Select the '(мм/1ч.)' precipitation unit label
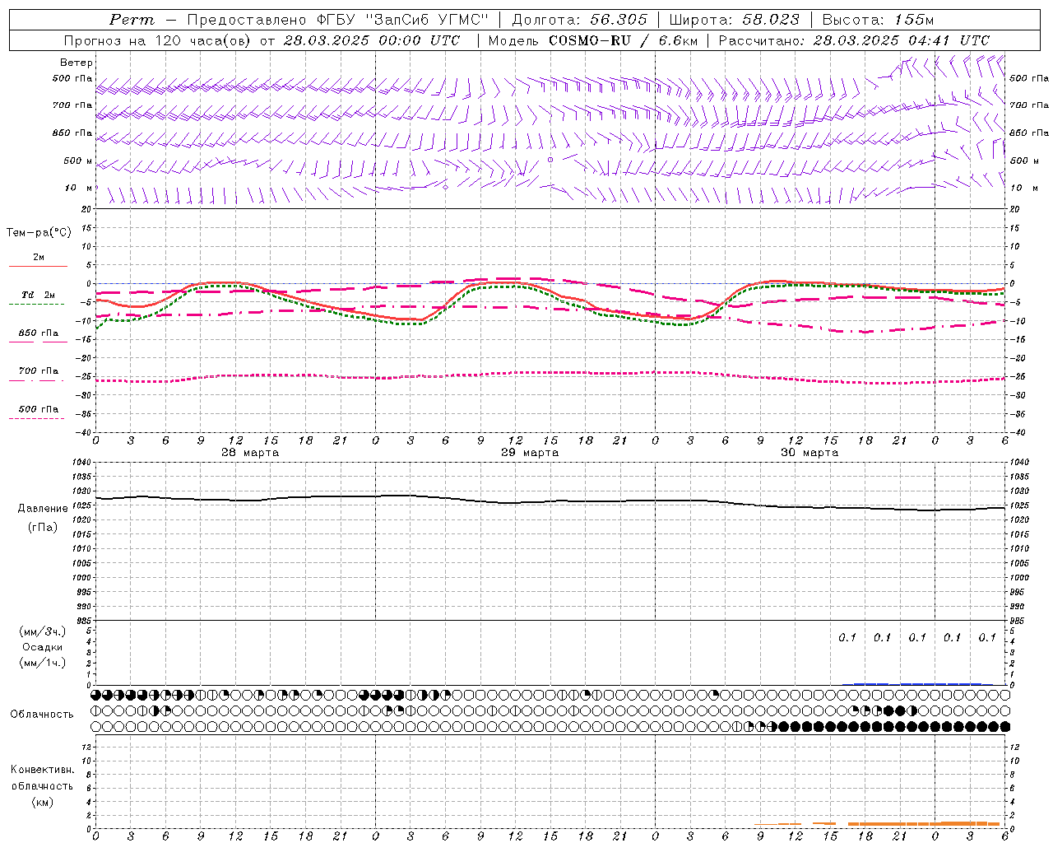 coord(43,663)
